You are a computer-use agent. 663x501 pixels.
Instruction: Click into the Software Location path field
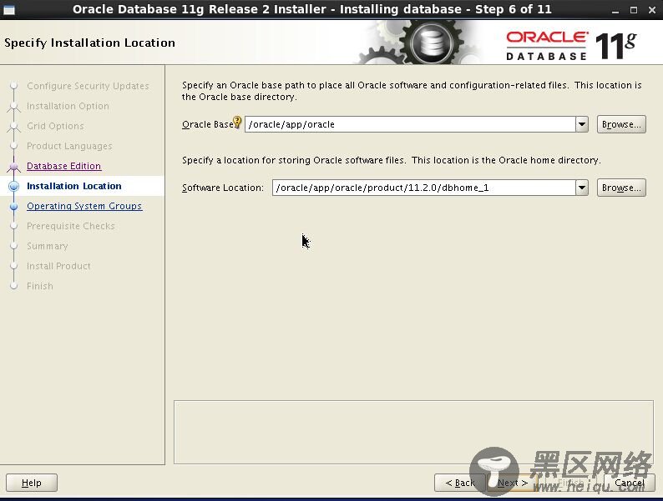423,188
